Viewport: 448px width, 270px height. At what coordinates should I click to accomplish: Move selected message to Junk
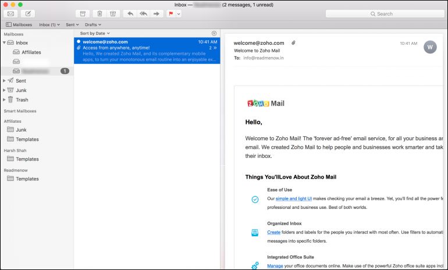coord(113,14)
